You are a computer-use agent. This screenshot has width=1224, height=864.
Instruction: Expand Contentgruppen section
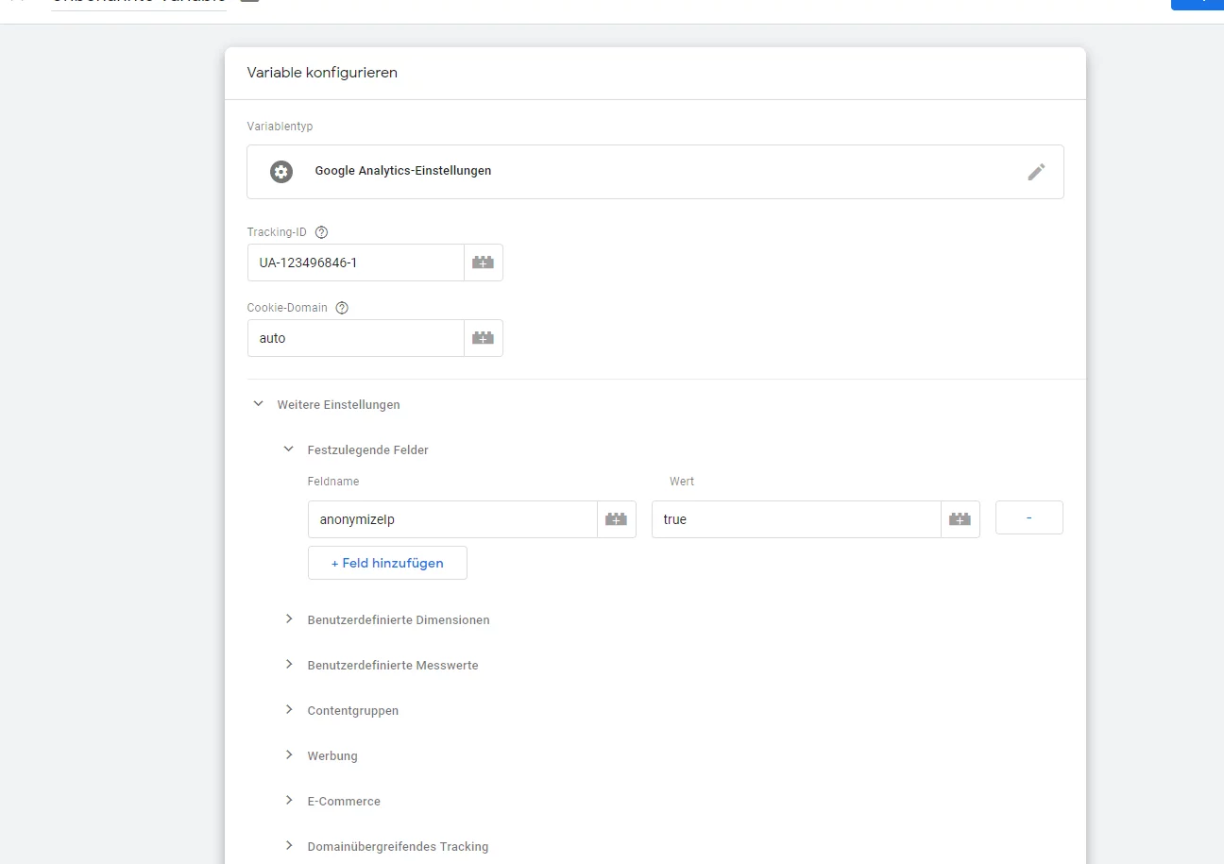click(x=289, y=710)
